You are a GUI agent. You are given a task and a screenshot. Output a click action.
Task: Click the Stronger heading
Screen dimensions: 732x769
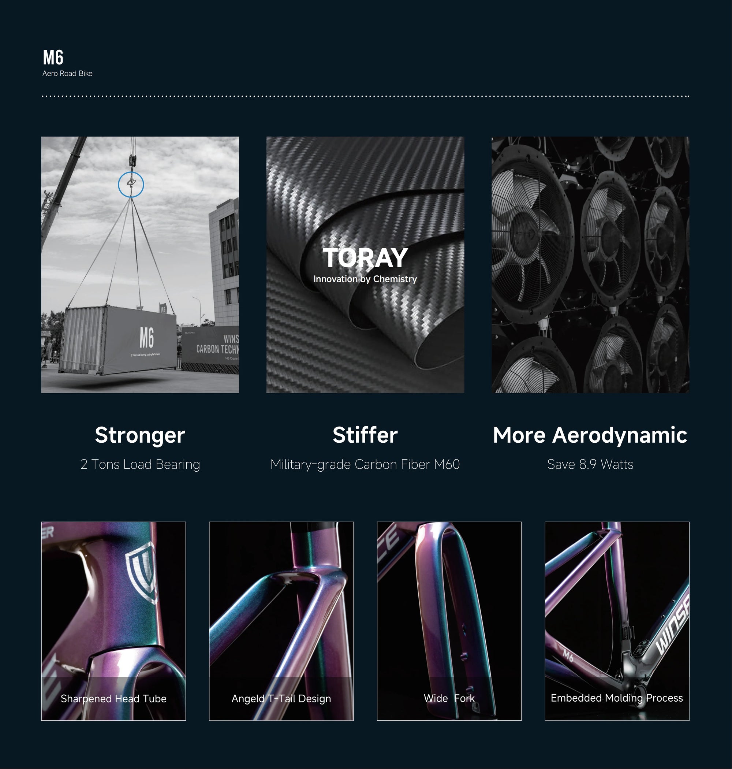pyautogui.click(x=140, y=435)
